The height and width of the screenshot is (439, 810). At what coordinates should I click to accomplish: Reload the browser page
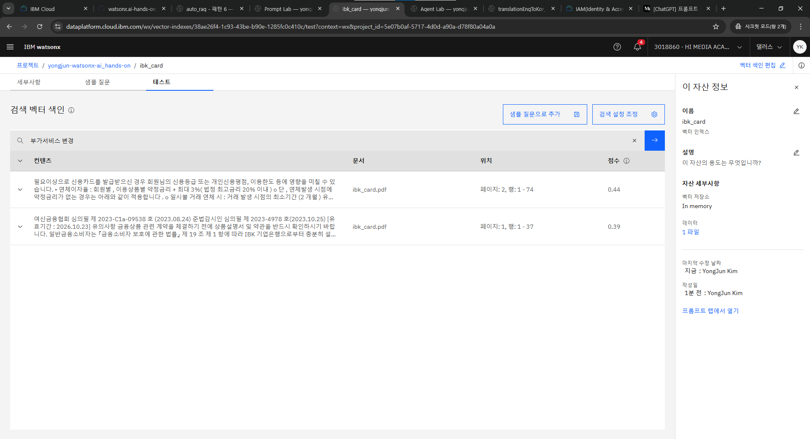[40, 27]
